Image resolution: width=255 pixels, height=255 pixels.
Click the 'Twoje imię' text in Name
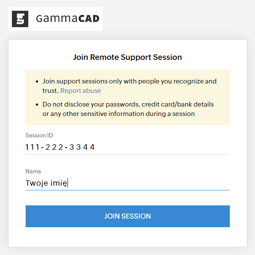coord(46,183)
